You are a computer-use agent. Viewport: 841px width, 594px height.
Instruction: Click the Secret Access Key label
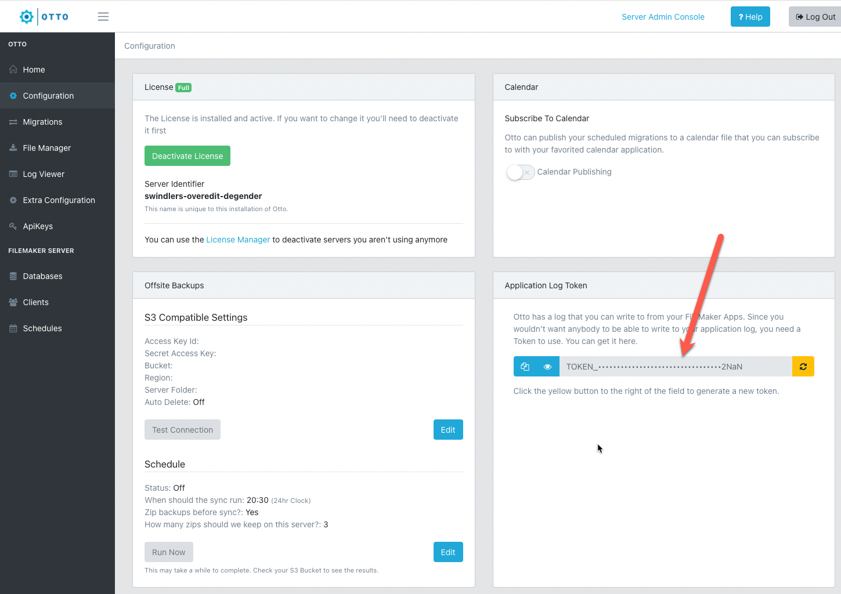tap(181, 353)
